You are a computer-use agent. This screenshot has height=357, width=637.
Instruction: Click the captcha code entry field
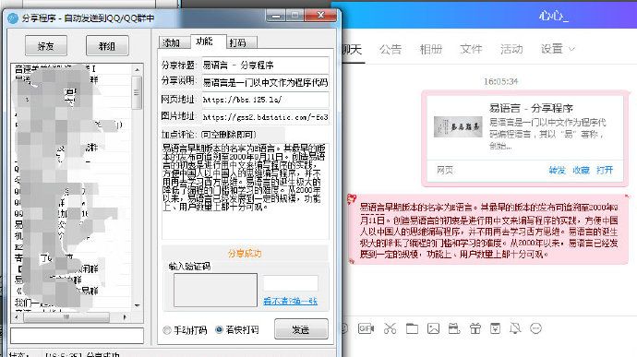point(291,283)
